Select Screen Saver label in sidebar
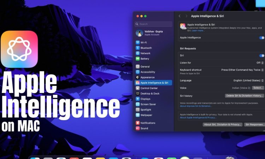The width and height of the screenshot is (265, 159). (x=148, y=104)
